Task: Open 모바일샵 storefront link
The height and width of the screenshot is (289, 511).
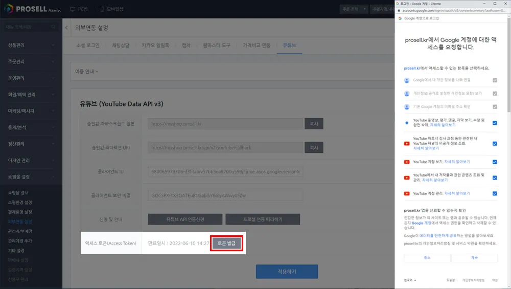Action: (112, 9)
